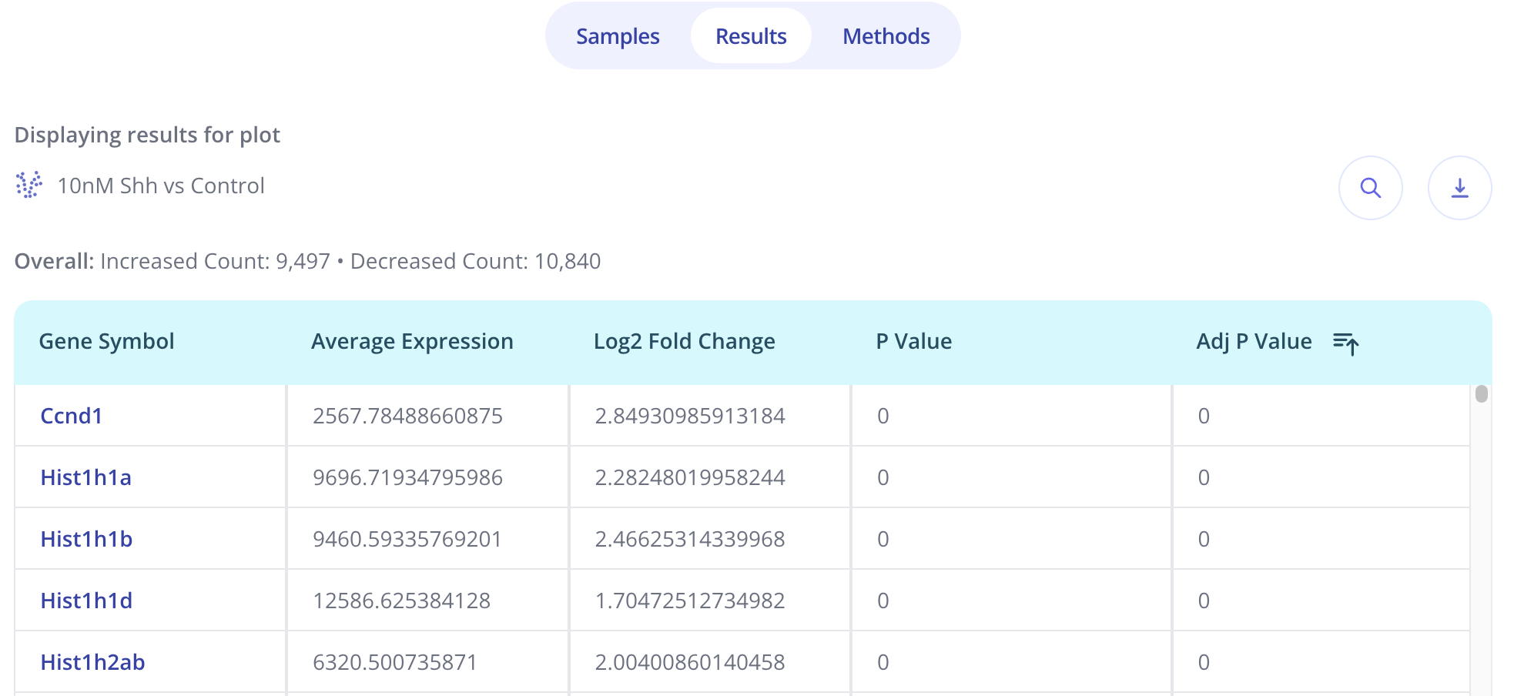Click the volcano plot icon near 10nM Shh
Image resolution: width=1514 pixels, height=696 pixels.
[x=29, y=186]
